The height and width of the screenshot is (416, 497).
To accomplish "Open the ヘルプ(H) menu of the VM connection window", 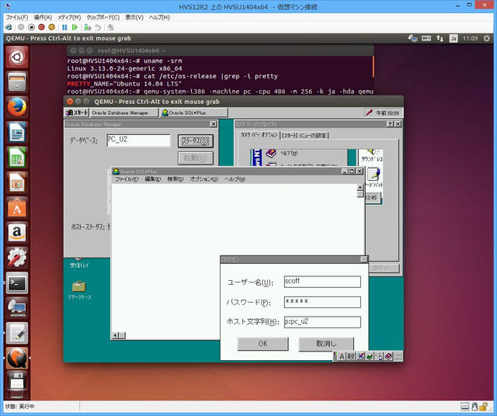I will (159, 17).
